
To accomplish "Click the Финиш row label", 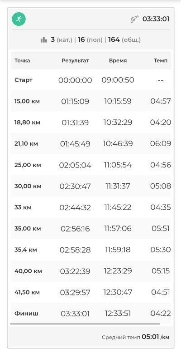I will coord(26,314).
